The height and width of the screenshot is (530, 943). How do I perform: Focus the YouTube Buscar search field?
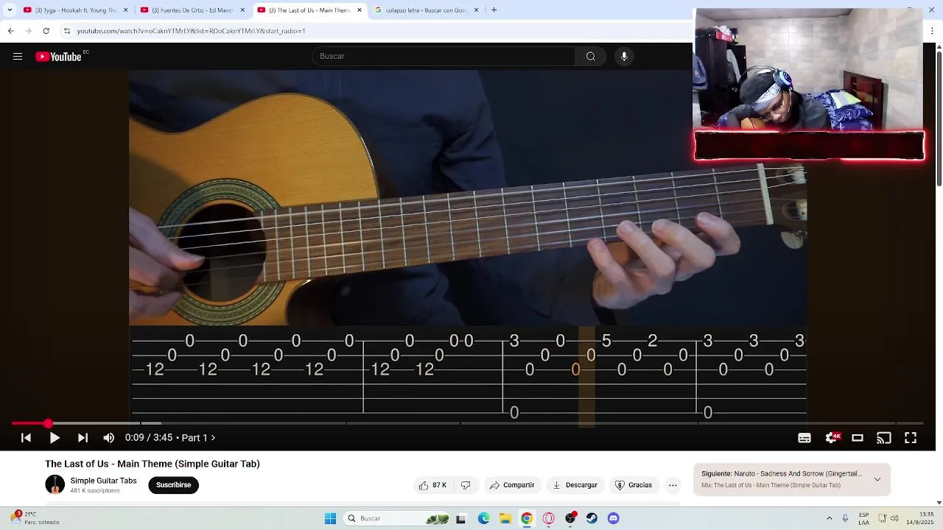coord(444,57)
